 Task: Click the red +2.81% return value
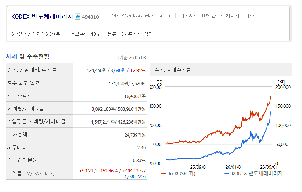click(137, 70)
